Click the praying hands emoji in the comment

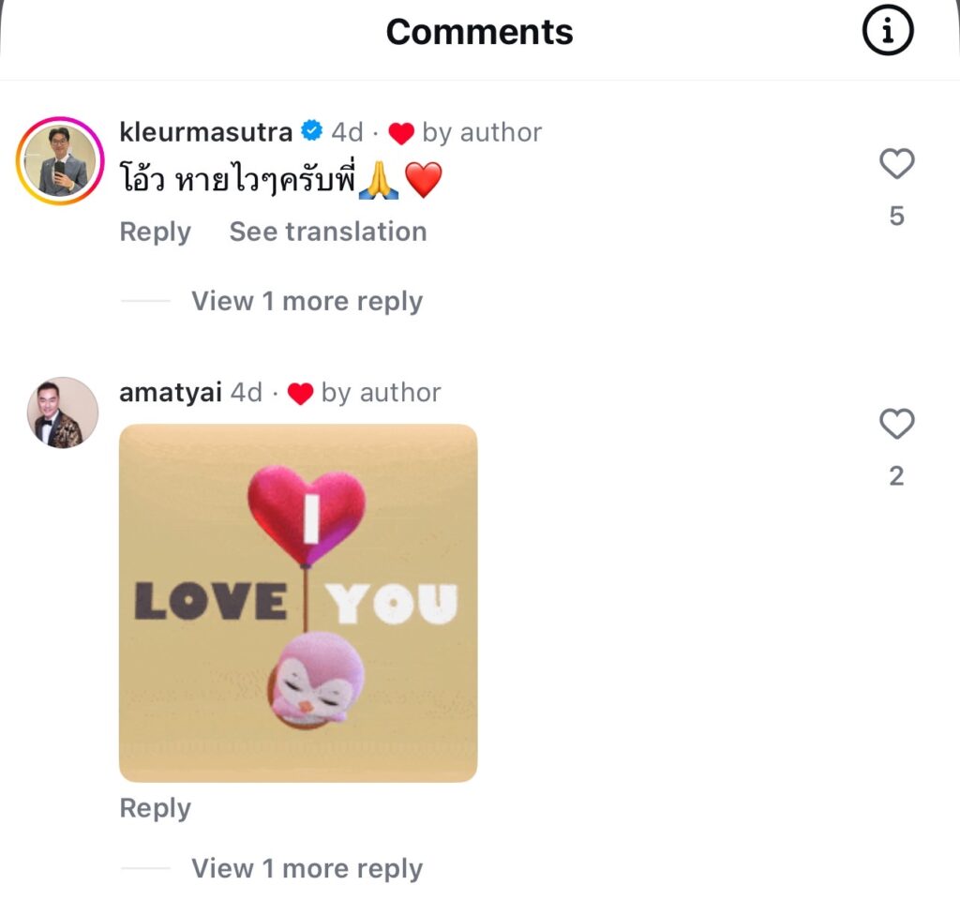380,180
